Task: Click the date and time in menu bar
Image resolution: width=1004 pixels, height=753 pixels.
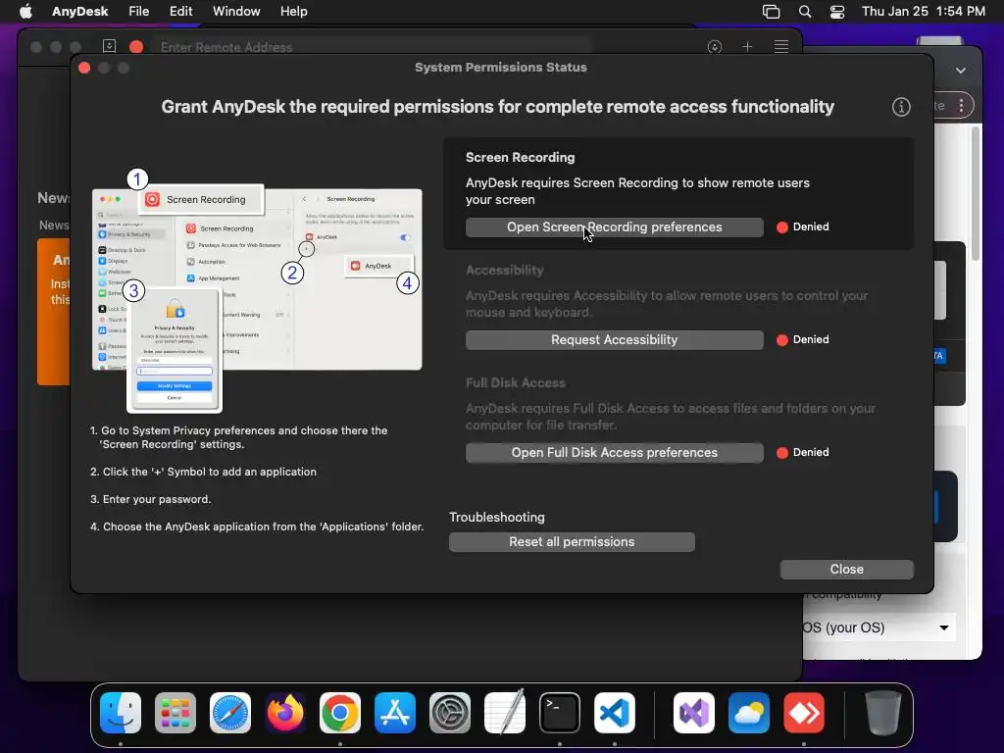Action: click(x=924, y=12)
